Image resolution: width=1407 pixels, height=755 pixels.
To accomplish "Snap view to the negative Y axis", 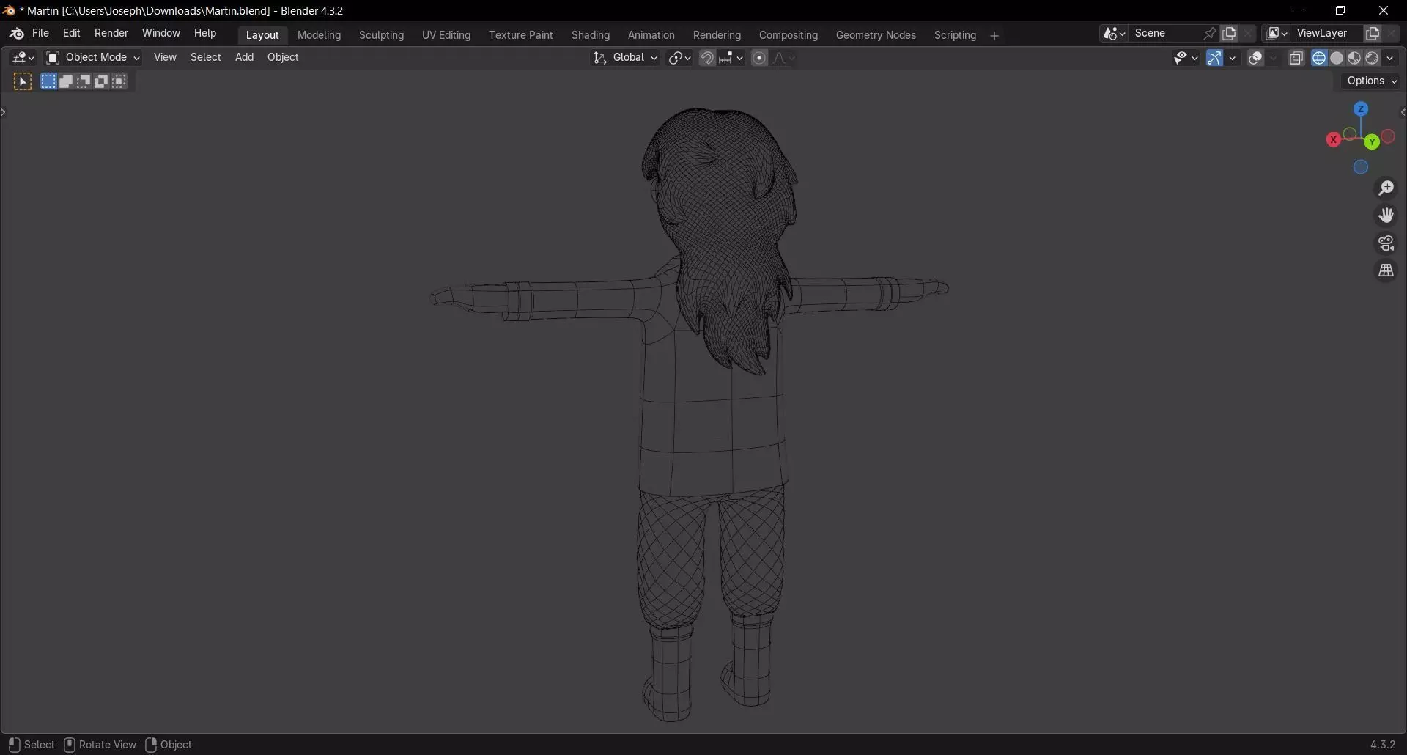I will 1350,134.
